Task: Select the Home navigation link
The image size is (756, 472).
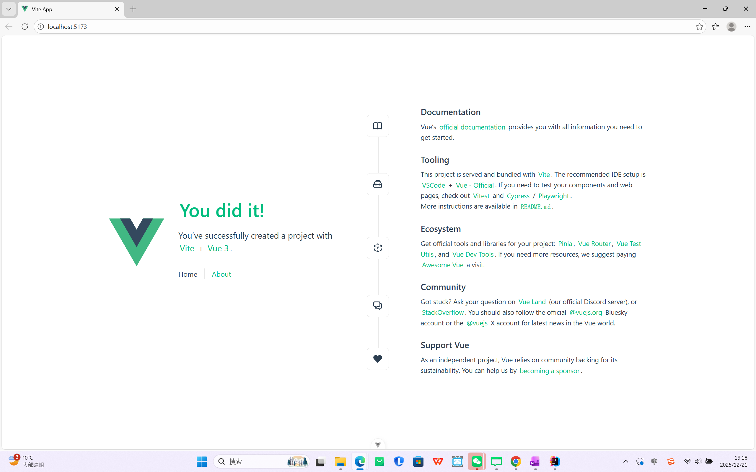Action: 188,274
